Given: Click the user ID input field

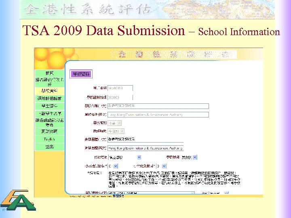Looking at the screenshot, I should click(x=120, y=88).
